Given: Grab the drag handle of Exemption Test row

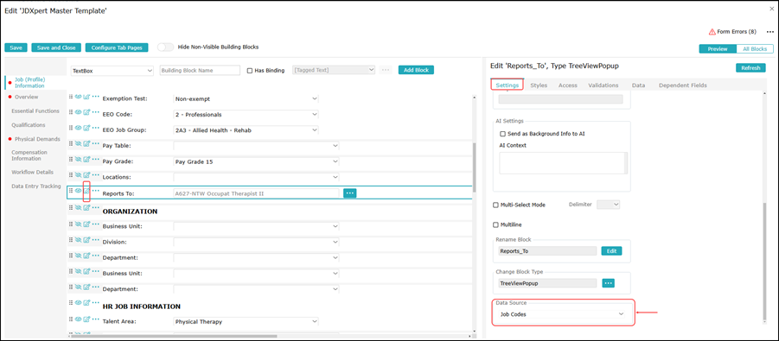Looking at the screenshot, I should point(71,98).
